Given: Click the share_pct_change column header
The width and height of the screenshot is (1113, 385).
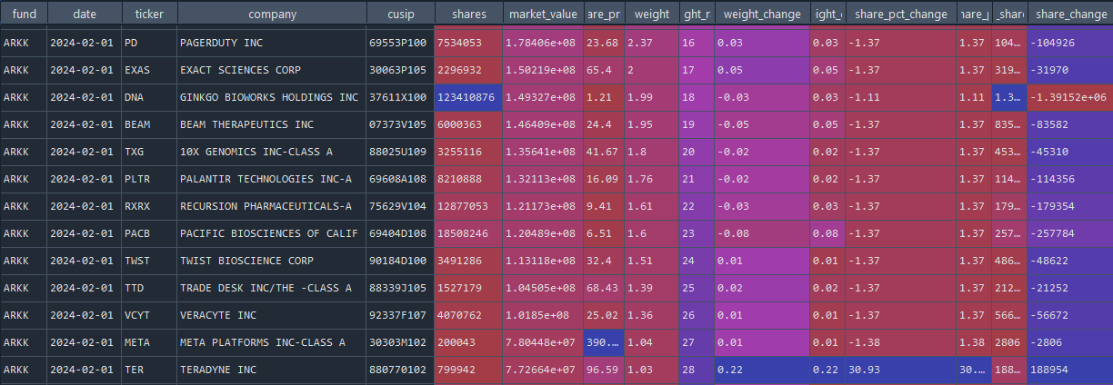Looking at the screenshot, I should pyautogui.click(x=899, y=15).
